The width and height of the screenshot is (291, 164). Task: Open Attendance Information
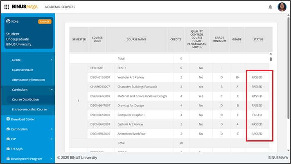coord(28,80)
